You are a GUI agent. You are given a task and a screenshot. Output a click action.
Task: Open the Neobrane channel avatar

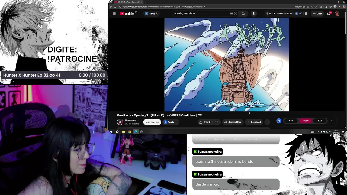[120, 122]
